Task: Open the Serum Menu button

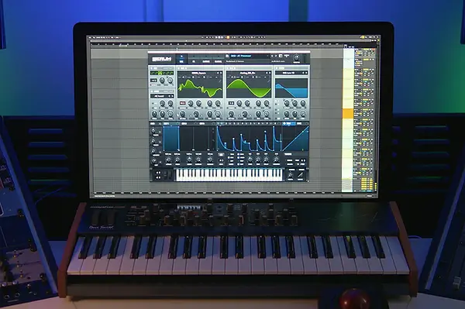Action: coord(287,56)
